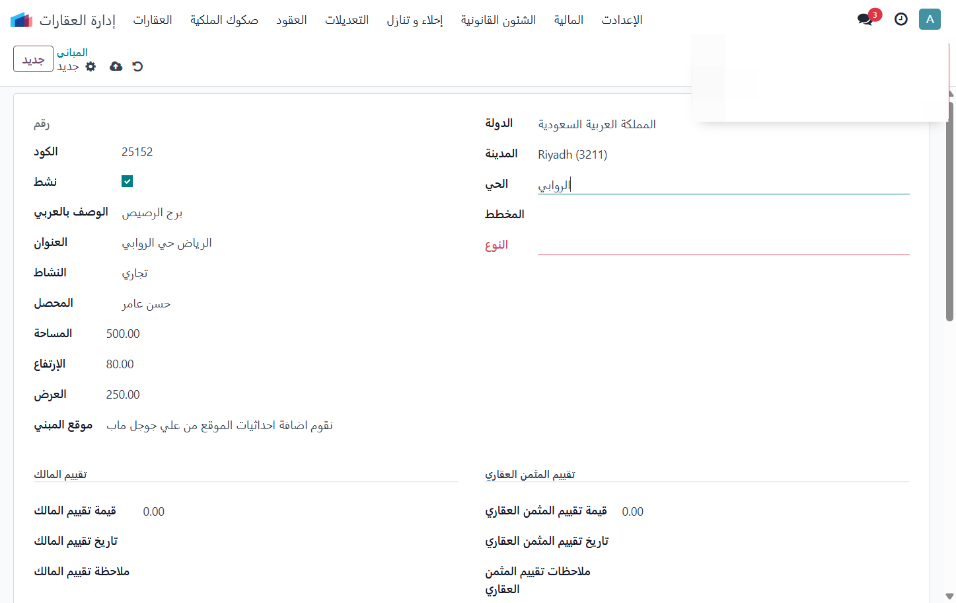Open the المالية menu
This screenshot has width=956, height=603.
click(x=569, y=20)
